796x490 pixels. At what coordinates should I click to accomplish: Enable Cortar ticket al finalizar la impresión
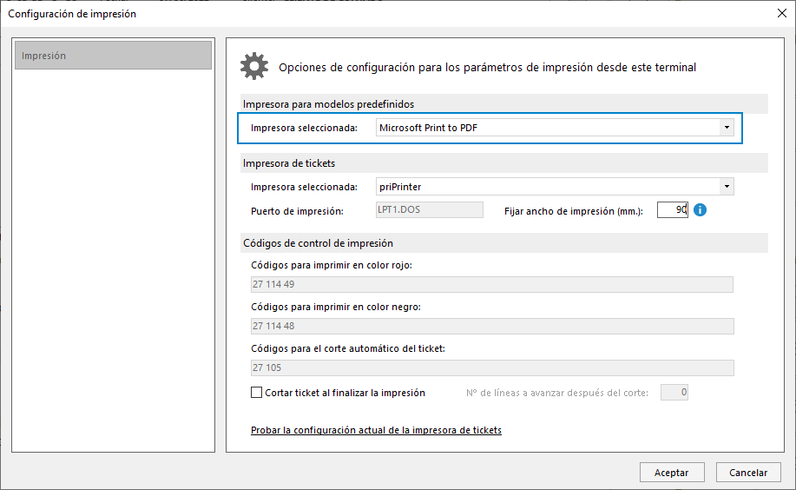tap(256, 393)
